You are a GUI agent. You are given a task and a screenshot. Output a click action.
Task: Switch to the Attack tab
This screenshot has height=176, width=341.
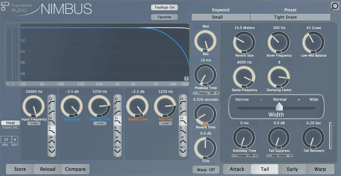pos(237,169)
